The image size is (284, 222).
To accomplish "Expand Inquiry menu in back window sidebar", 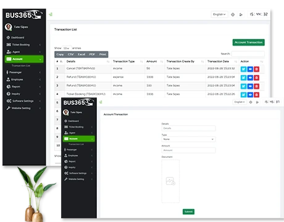I will 24,94.
